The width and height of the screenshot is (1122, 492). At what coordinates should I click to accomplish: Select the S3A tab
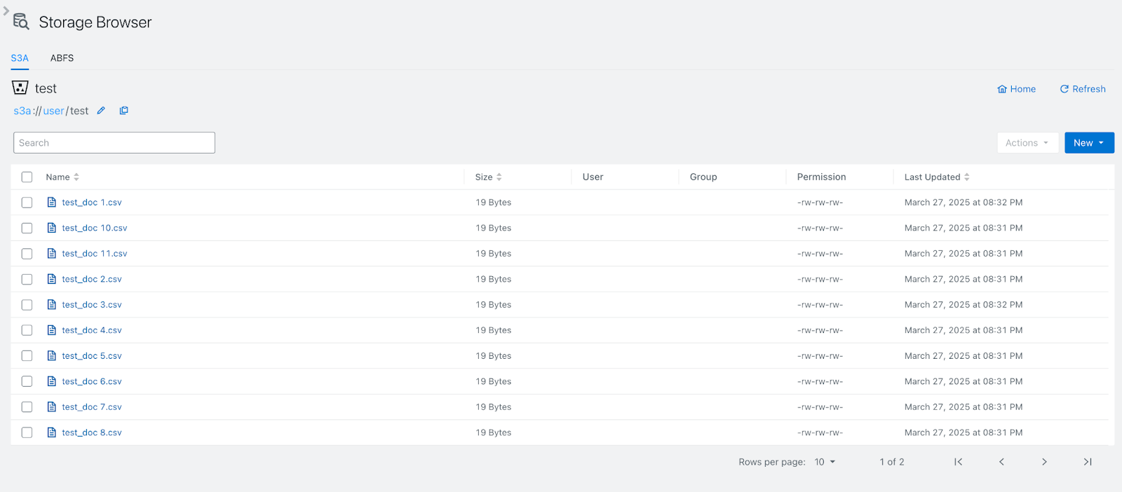coord(20,58)
